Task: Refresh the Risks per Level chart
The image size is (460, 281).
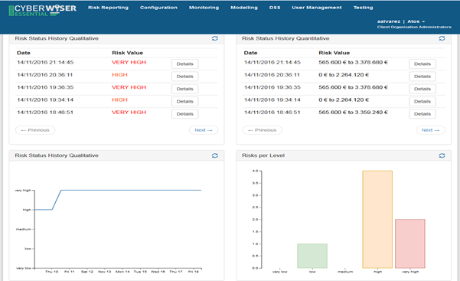Action: (442, 155)
